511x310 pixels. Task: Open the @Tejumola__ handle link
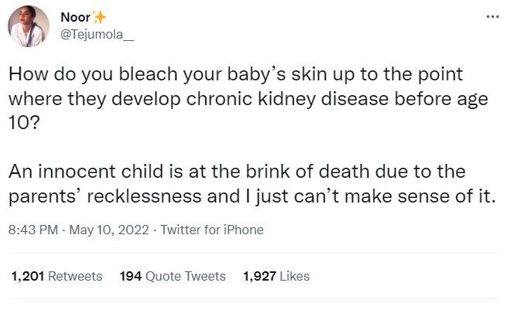pyautogui.click(x=95, y=33)
